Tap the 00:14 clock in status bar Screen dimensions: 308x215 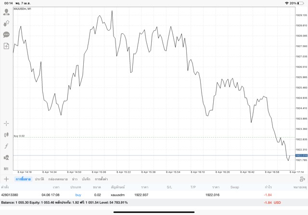[x=9, y=3]
